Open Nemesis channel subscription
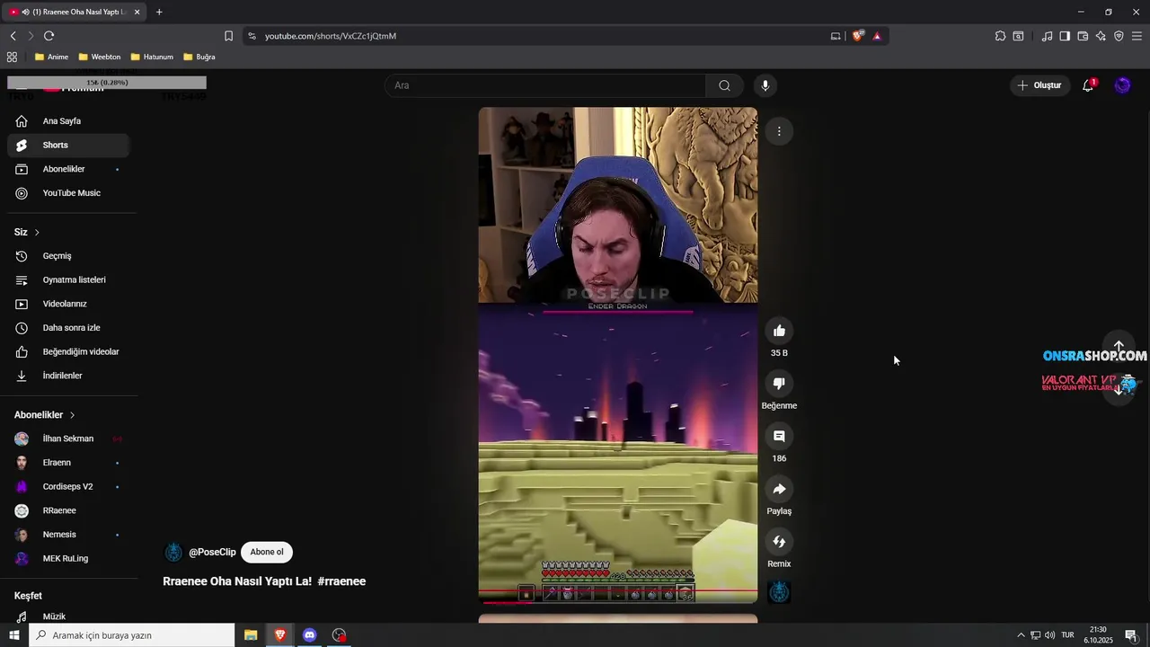The height and width of the screenshot is (647, 1150). click(68, 535)
